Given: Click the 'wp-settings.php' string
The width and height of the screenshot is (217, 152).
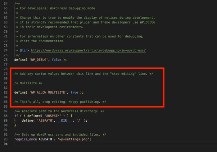Looking at the screenshot, I should point(73,139).
